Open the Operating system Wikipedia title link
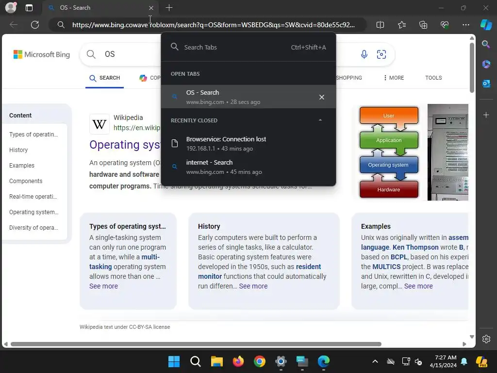497x373 pixels. coord(125,145)
